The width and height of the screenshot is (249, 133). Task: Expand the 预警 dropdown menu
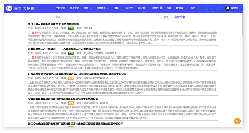(117, 8)
